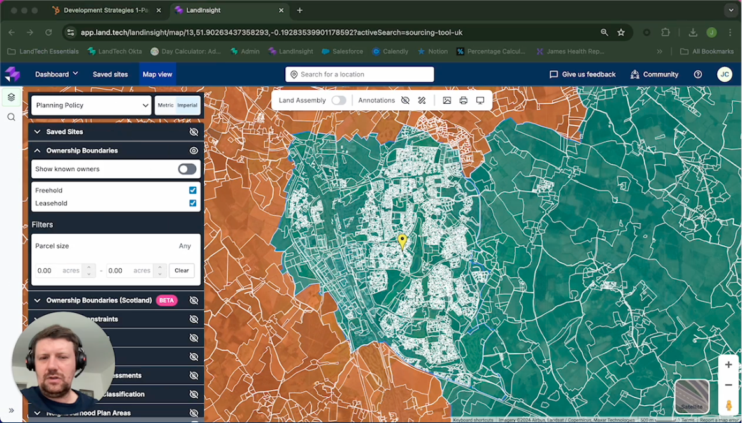Hide the Ownership Boundaries layer
Viewport: 742px width, 423px height.
(194, 150)
